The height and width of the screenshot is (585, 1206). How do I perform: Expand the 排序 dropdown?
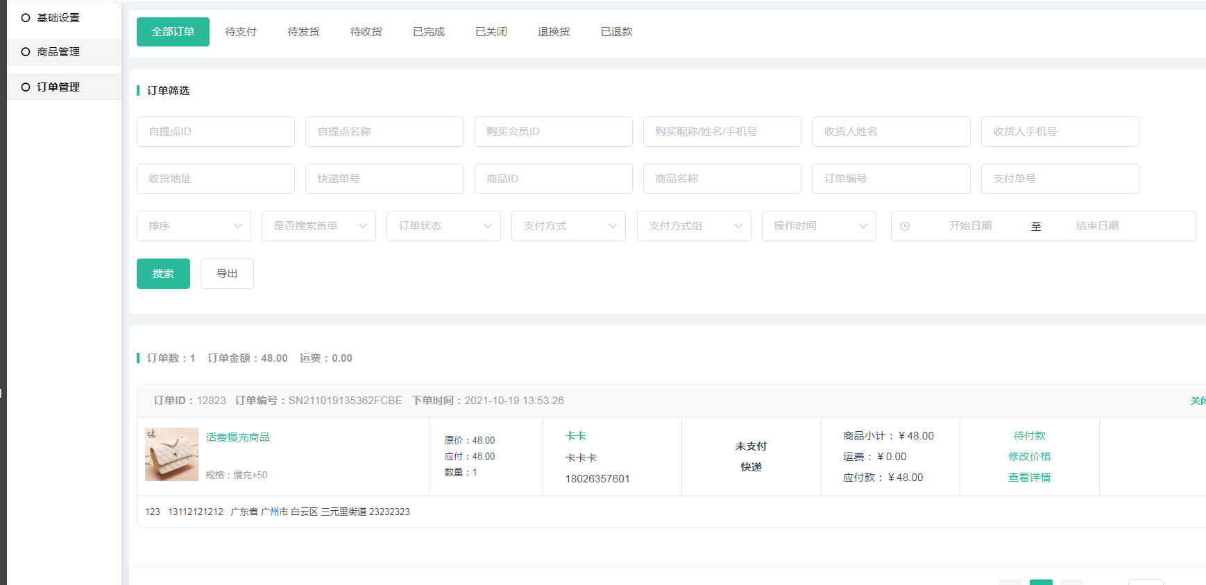(194, 226)
